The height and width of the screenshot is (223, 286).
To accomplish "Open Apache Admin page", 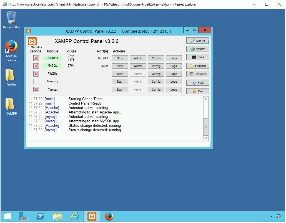I will tap(138, 58).
